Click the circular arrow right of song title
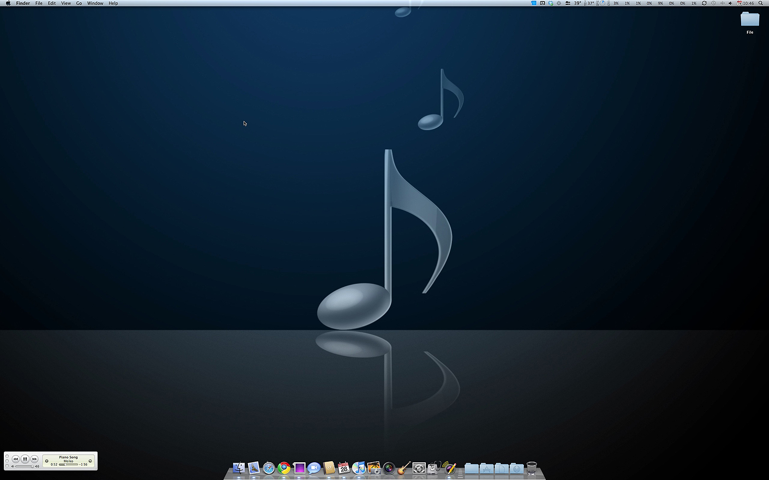 (x=90, y=461)
